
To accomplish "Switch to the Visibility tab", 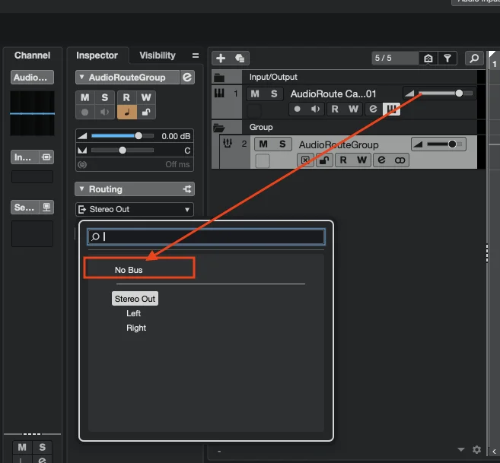I will 158,55.
